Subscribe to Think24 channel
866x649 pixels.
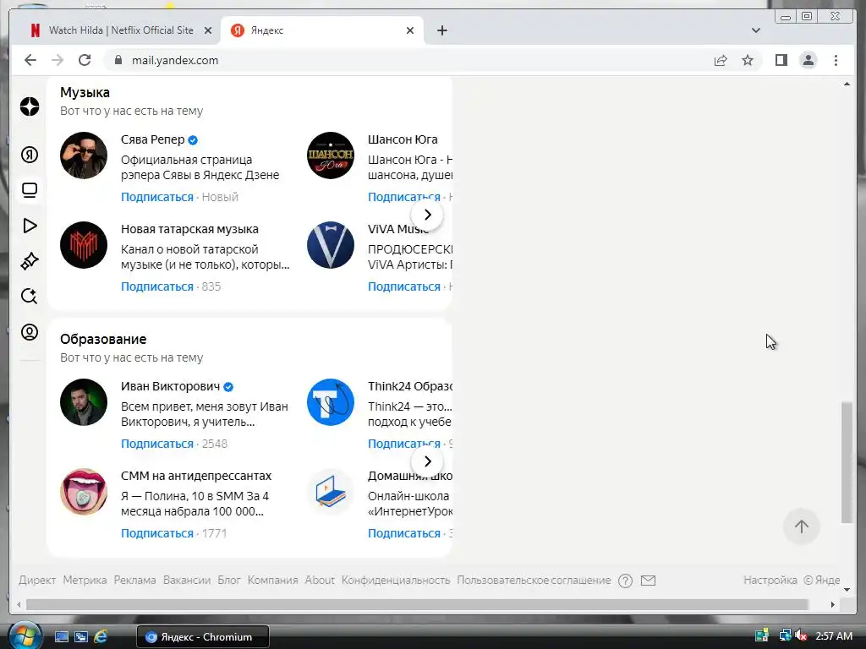click(403, 444)
